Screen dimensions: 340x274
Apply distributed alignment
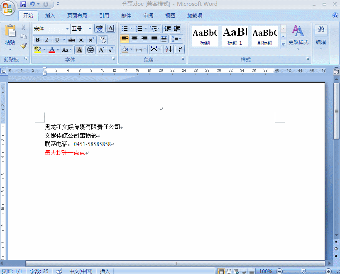164,39
